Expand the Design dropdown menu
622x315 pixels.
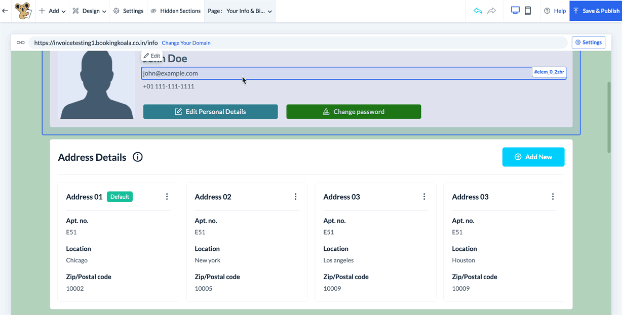[90, 11]
